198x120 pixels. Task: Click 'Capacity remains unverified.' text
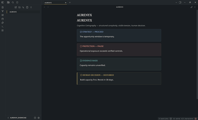click(x=93, y=65)
